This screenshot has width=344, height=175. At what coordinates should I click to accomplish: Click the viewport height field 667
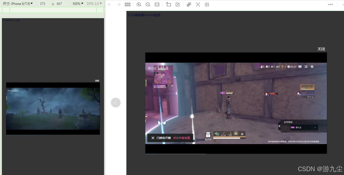click(59, 4)
